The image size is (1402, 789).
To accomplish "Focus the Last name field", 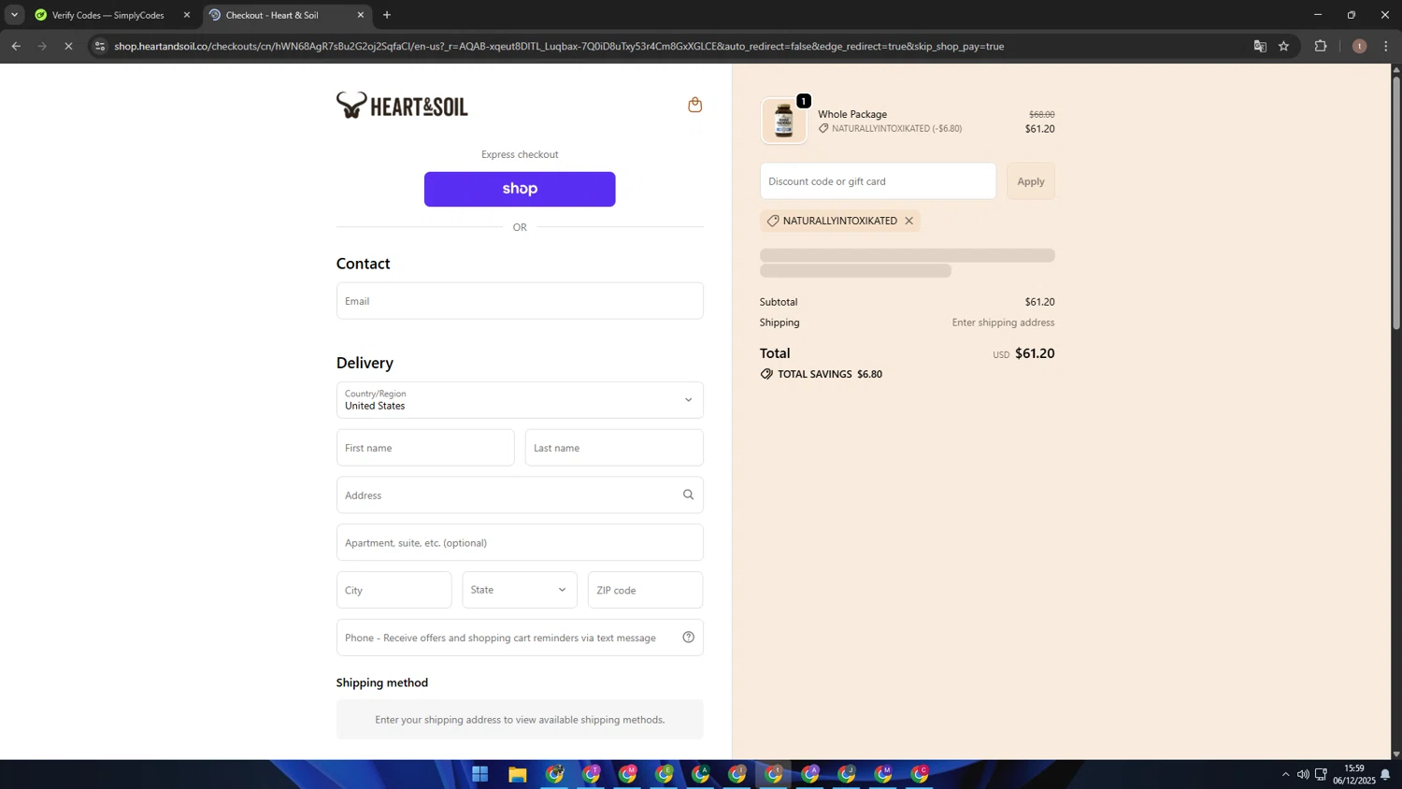I will [x=614, y=448].
